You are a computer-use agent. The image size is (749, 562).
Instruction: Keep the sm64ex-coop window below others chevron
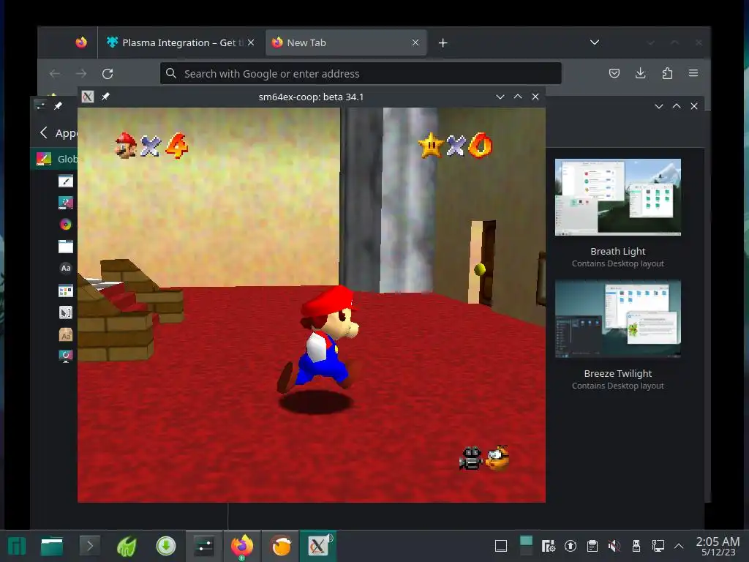(500, 97)
